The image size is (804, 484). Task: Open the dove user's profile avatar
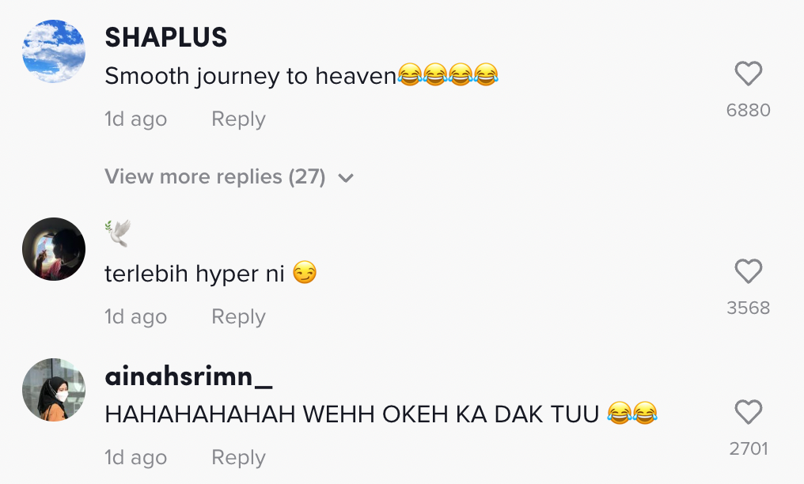tap(54, 249)
